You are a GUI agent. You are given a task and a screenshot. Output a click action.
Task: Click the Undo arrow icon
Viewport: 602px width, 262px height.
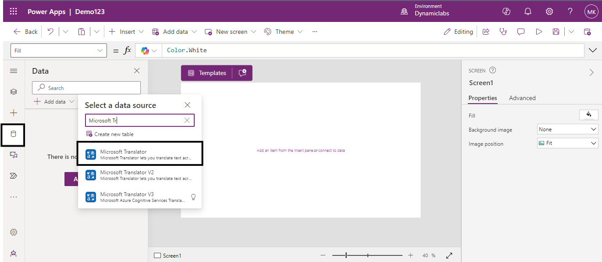pyautogui.click(x=50, y=32)
